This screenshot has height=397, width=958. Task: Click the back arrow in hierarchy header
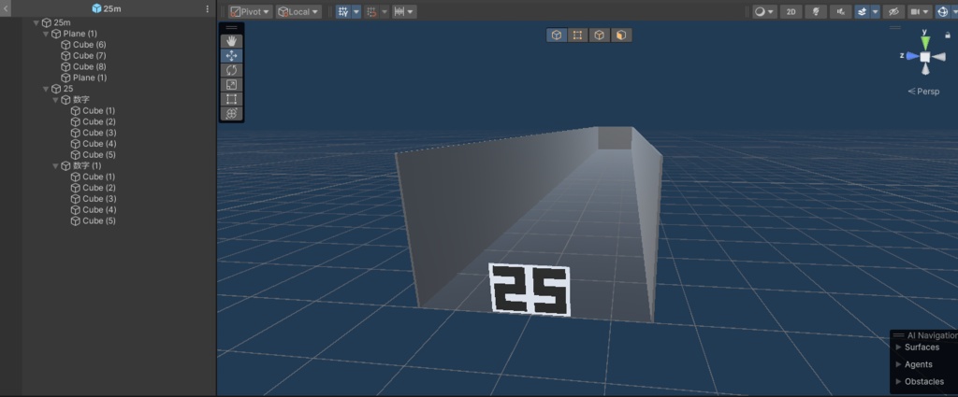click(7, 8)
